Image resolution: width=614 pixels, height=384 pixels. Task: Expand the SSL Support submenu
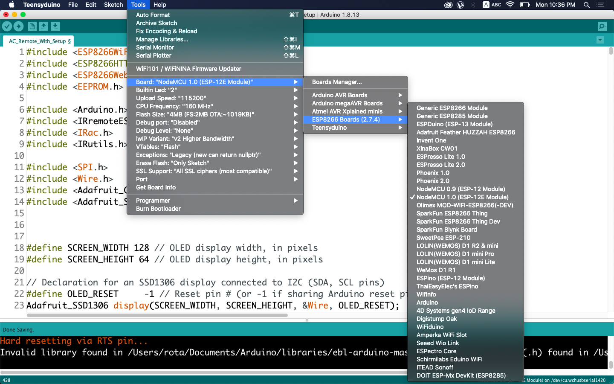coord(215,171)
